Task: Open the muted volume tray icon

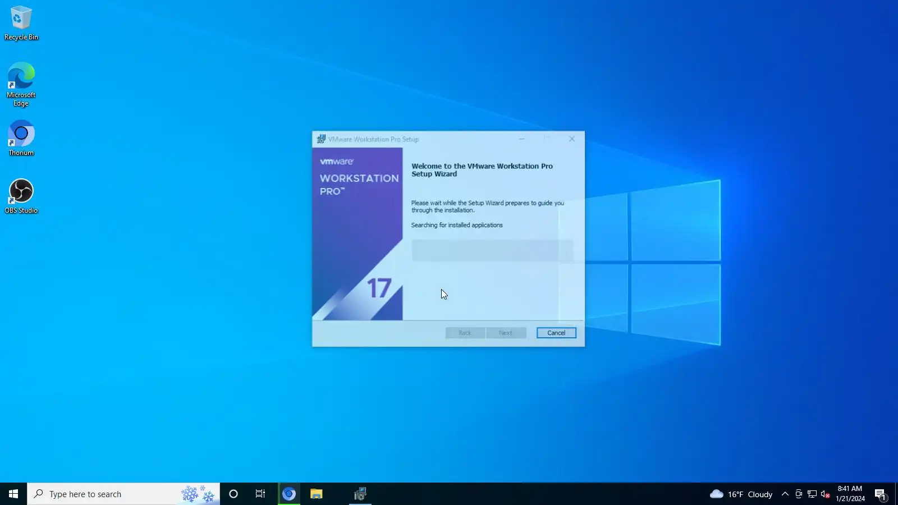Action: click(826, 494)
